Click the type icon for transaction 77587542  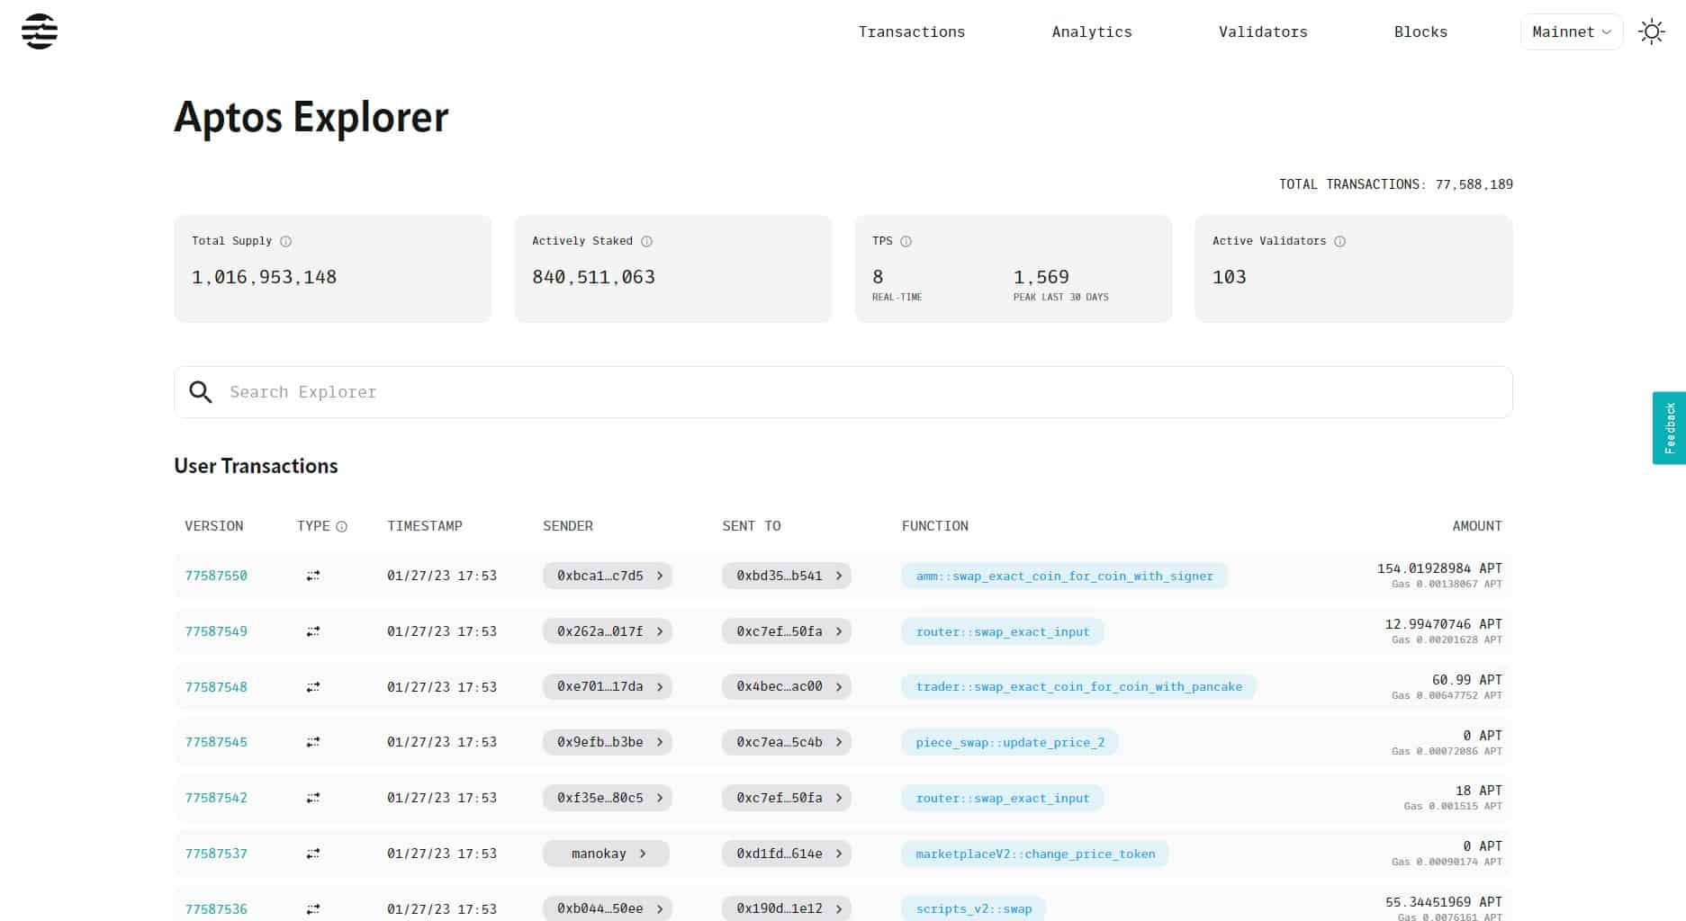(x=313, y=798)
